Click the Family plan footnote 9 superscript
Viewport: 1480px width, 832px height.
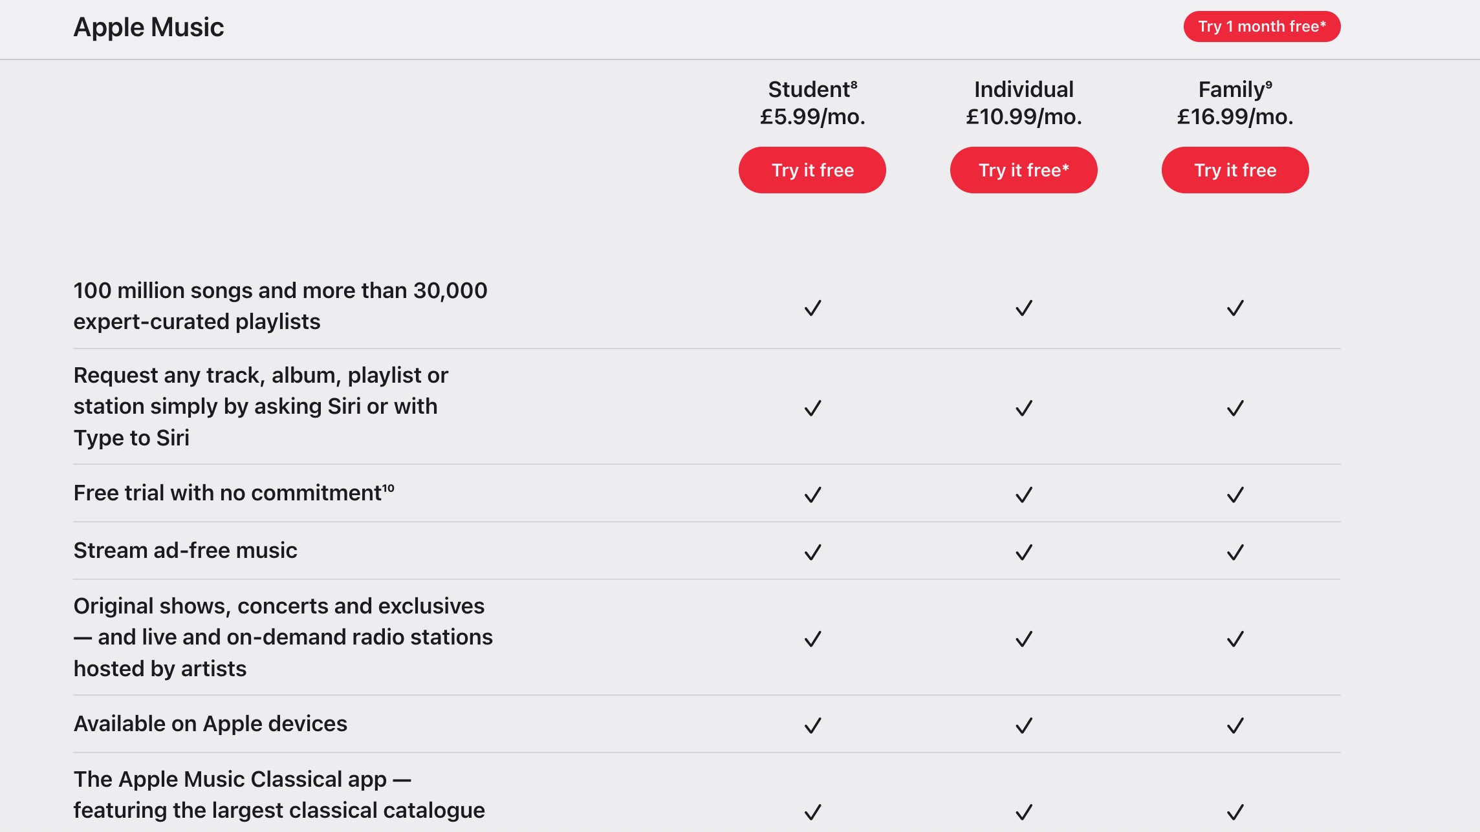[1268, 84]
